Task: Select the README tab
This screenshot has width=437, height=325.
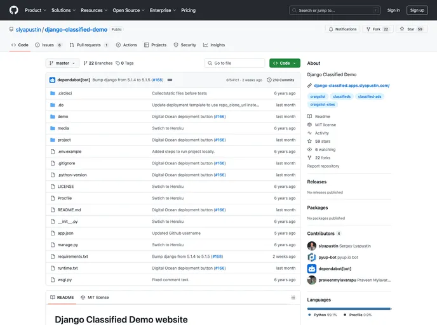Action: click(62, 298)
